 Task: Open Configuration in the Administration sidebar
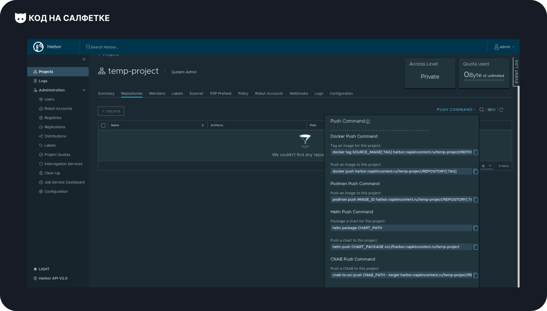coord(56,192)
